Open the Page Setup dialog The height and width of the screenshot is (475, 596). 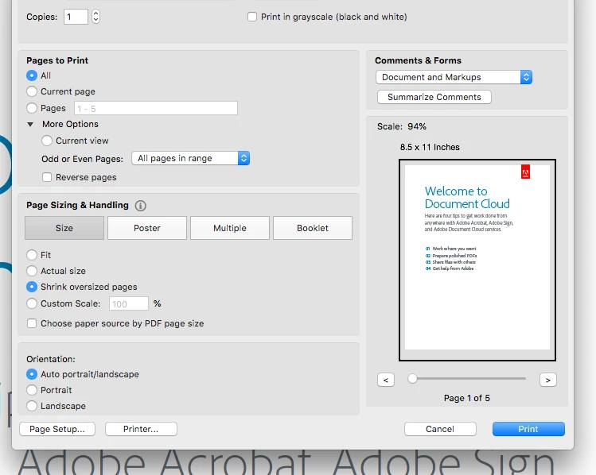[57, 429]
